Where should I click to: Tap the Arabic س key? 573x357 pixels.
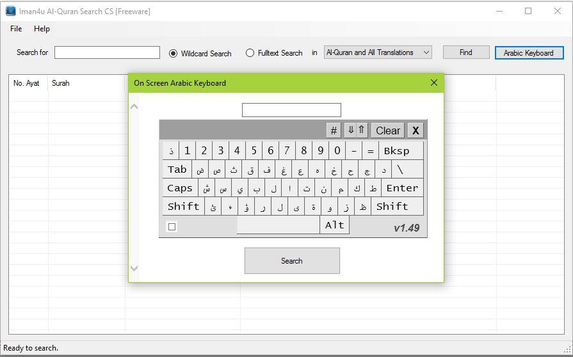point(223,188)
